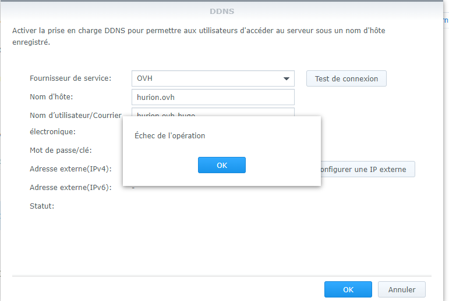This screenshot has width=449, height=301.
Task: Click the dash value beside Adresse externe(IPv6)
Action: click(x=133, y=188)
